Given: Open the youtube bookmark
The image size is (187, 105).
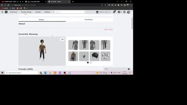Looking at the screenshot, I should [x=5, y=8].
